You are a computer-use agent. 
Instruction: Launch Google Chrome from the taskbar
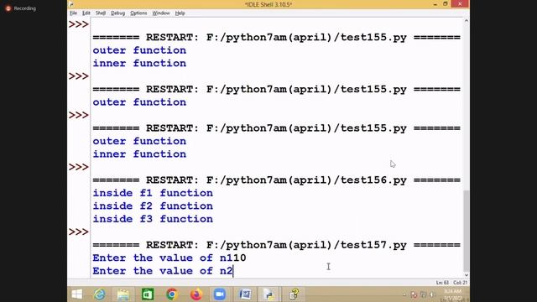[171, 294]
